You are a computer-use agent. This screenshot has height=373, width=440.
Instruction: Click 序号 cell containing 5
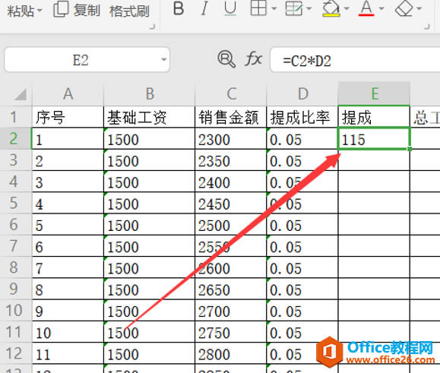[68, 225]
